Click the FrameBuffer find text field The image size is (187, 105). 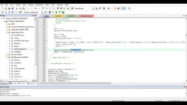click(x=83, y=8)
